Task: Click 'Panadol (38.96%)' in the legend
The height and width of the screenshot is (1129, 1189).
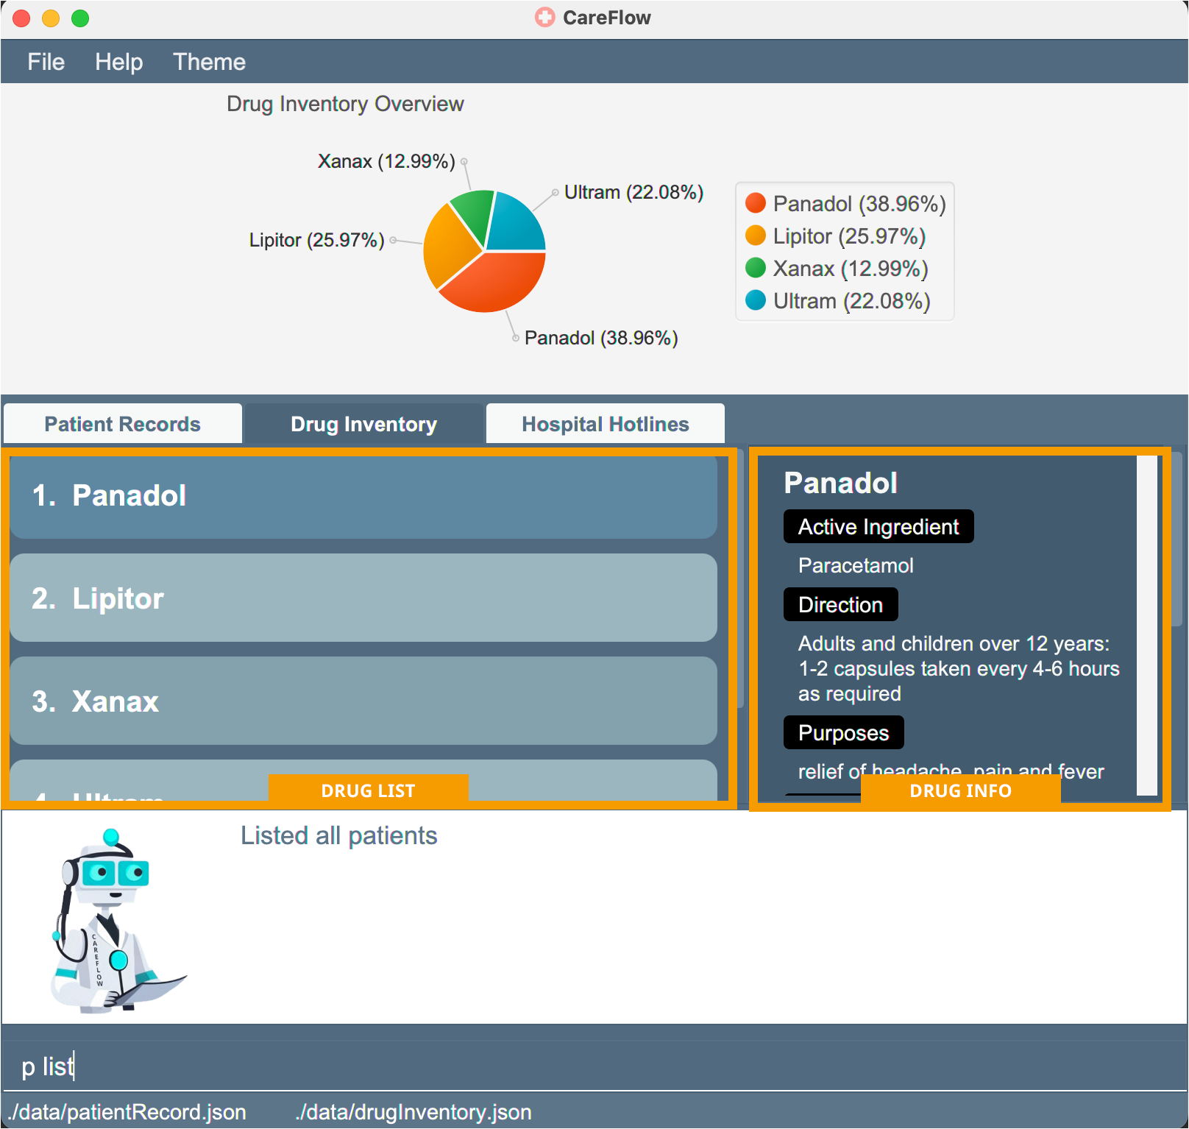Action: 859,203
